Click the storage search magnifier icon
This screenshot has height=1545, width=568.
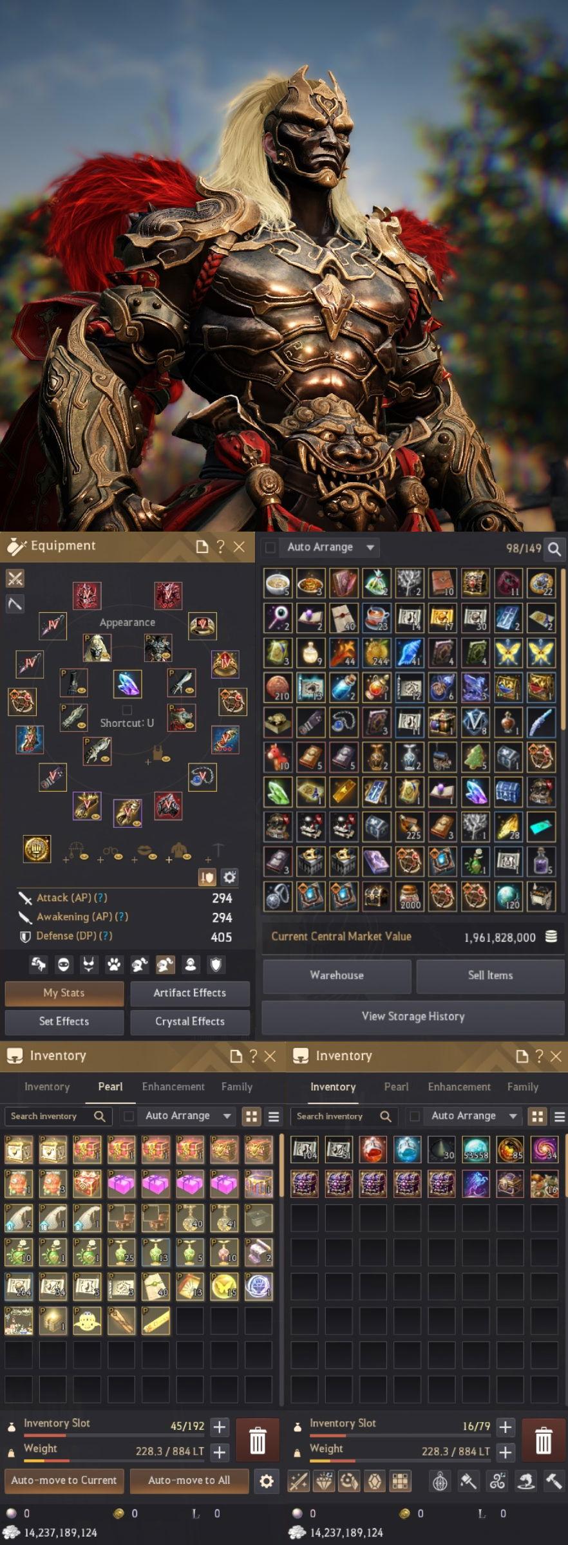point(555,548)
